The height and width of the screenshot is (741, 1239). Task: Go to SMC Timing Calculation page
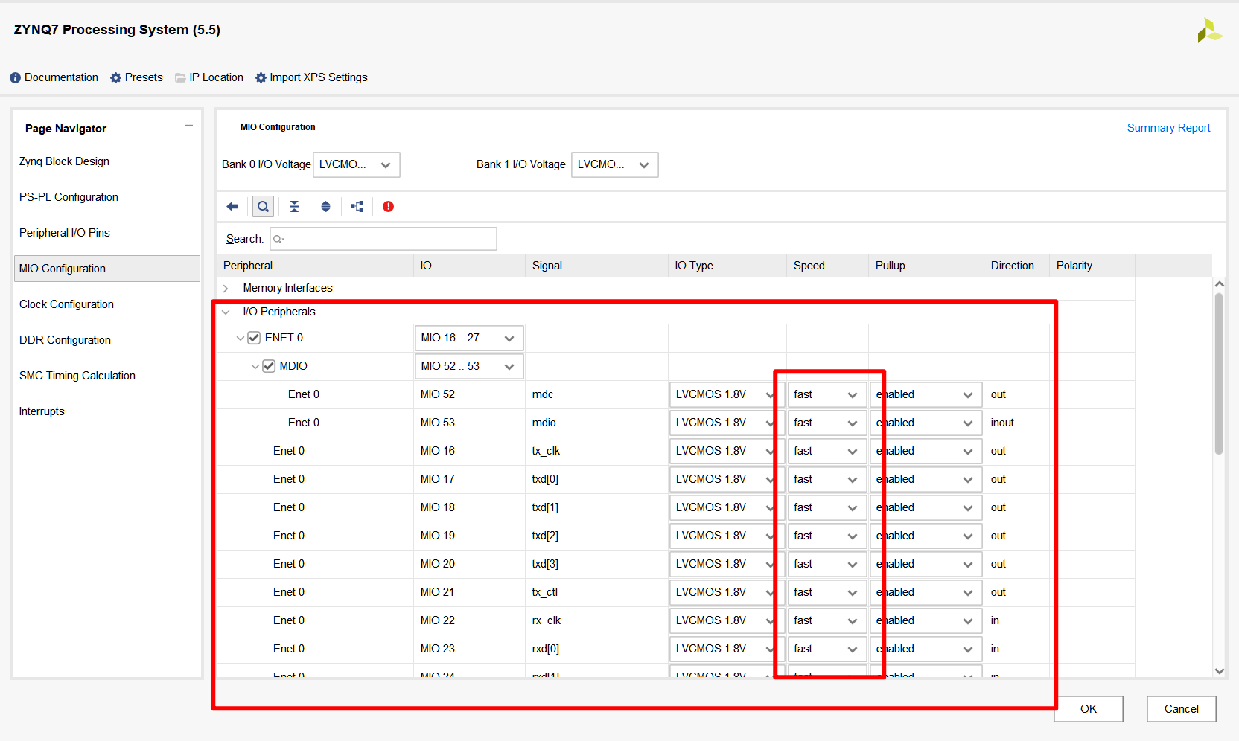click(77, 376)
